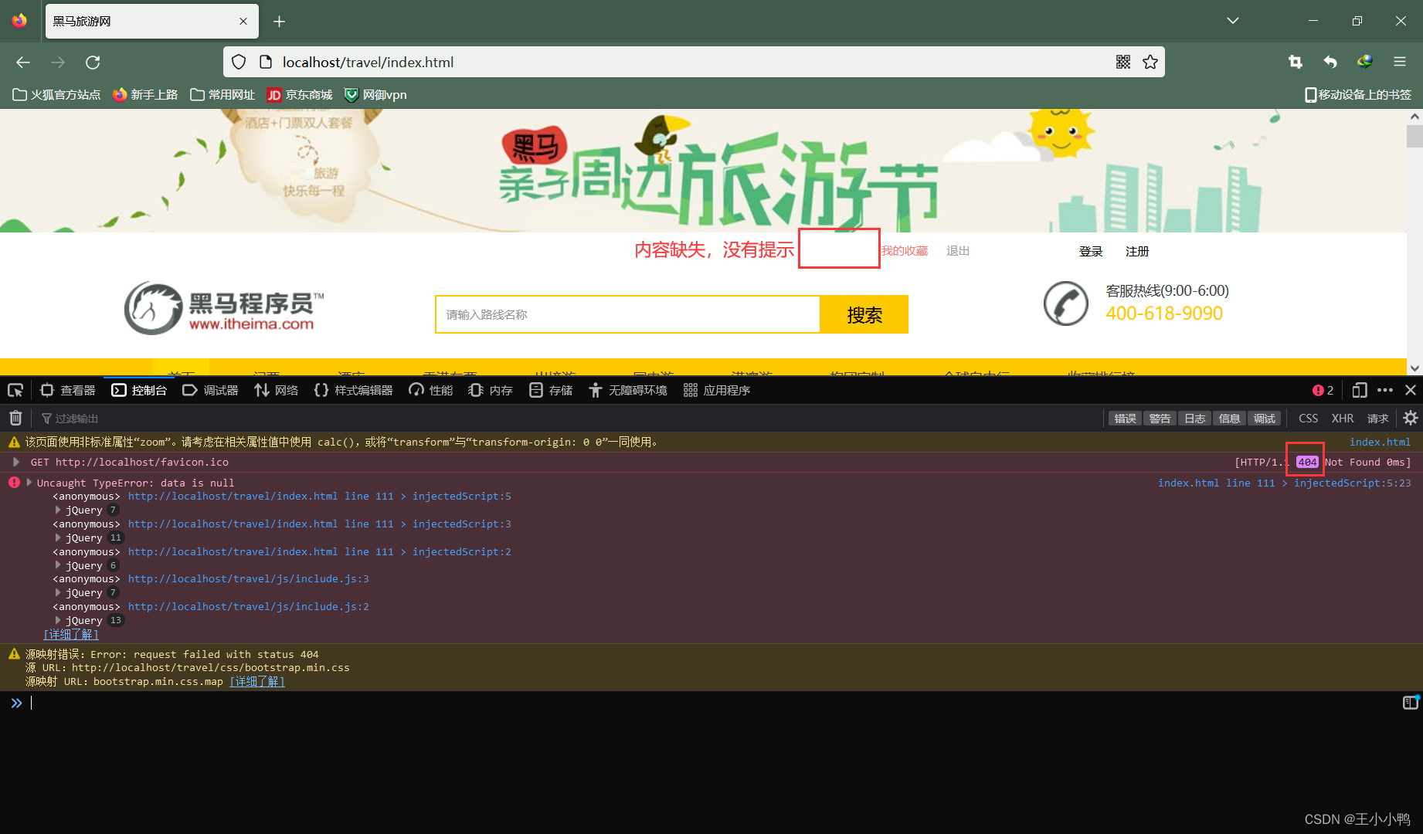Image resolution: width=1423 pixels, height=834 pixels.
Task: Open the 新手上路 bookmark
Action: click(x=145, y=94)
